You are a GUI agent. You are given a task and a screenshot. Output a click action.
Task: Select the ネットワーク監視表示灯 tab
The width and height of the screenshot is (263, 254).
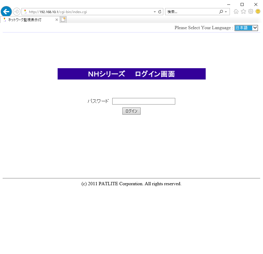pyautogui.click(x=30, y=20)
